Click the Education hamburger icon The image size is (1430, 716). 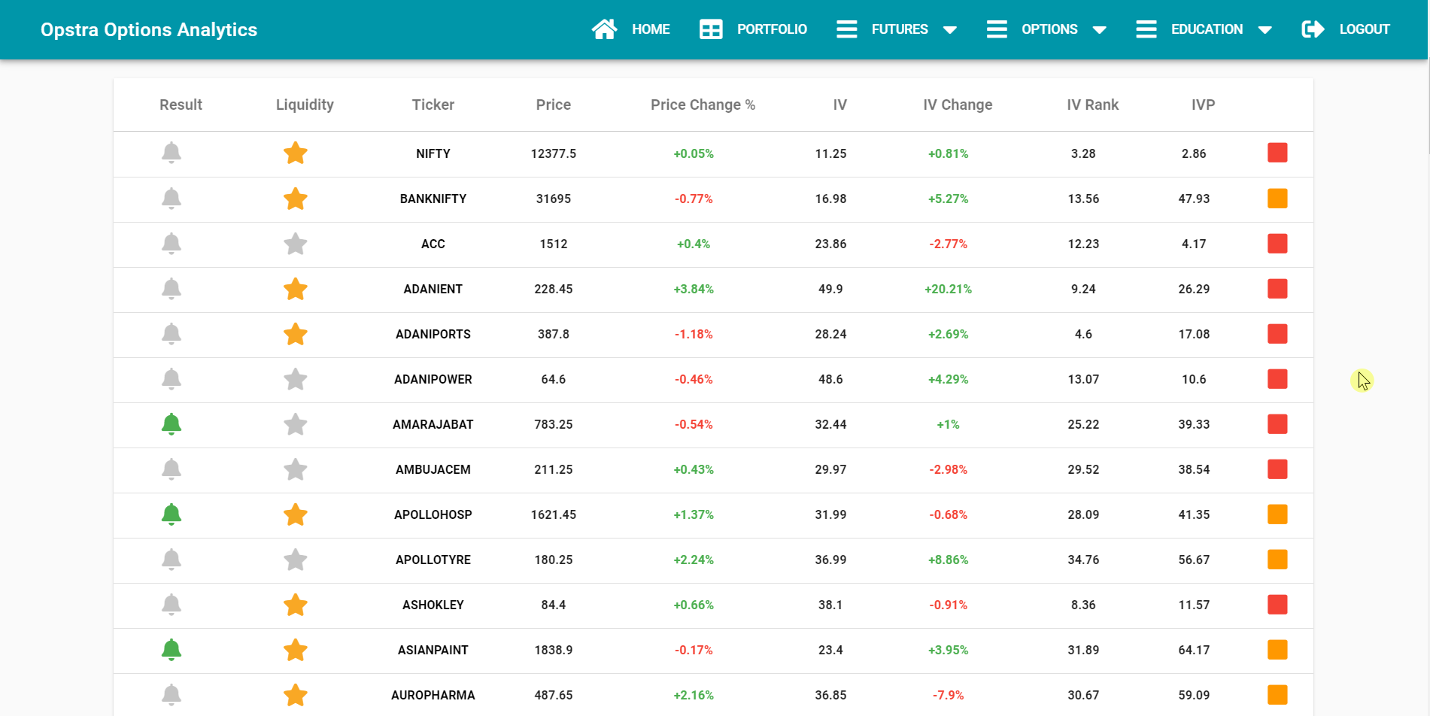pyautogui.click(x=1146, y=29)
